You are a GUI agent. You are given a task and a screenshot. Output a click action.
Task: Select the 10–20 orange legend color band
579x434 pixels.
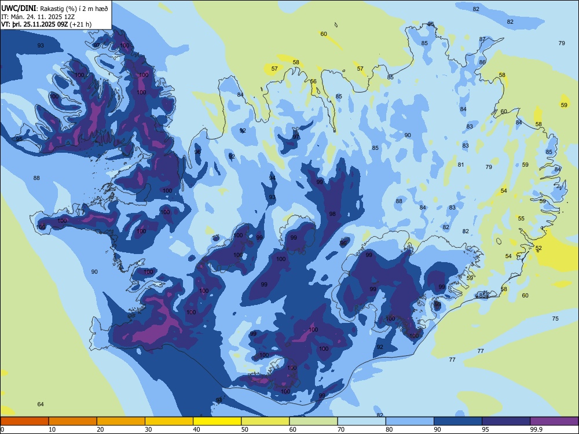point(73,421)
